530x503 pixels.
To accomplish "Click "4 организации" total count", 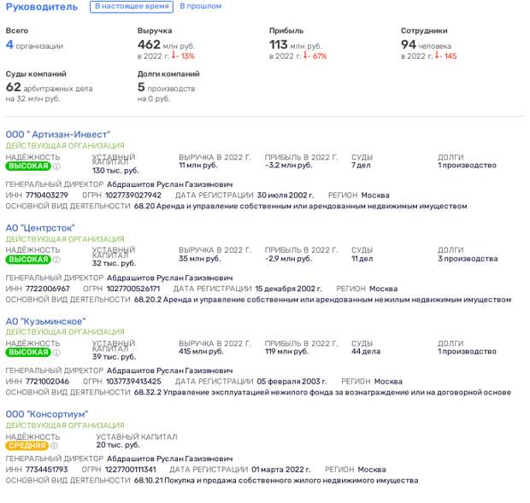I will coord(34,45).
